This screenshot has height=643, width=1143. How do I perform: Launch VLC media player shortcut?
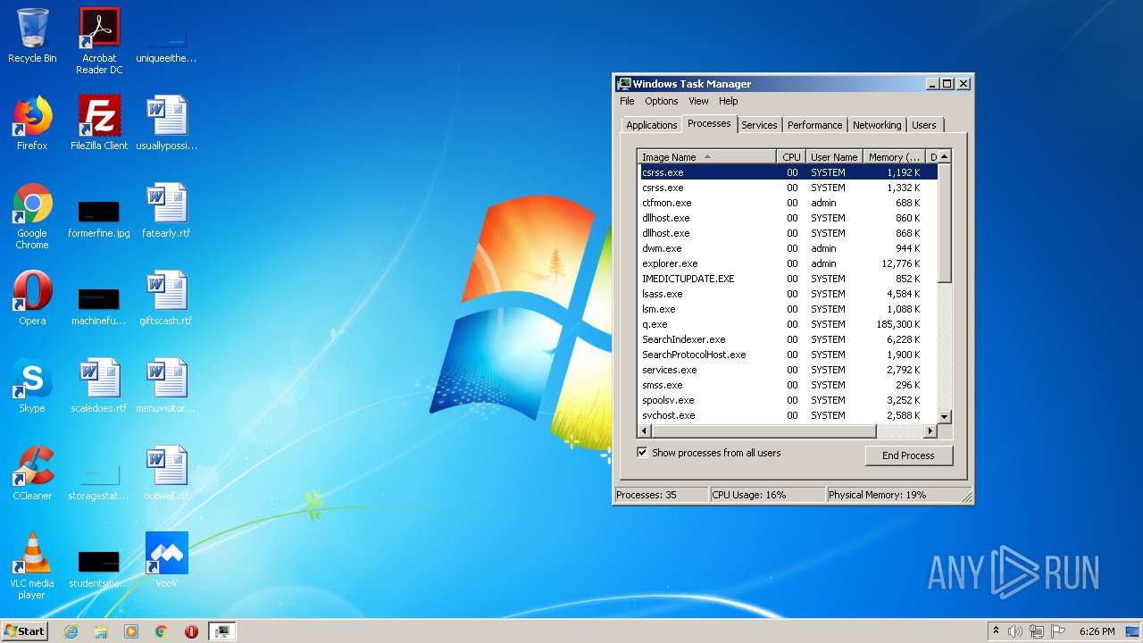pos(32,566)
